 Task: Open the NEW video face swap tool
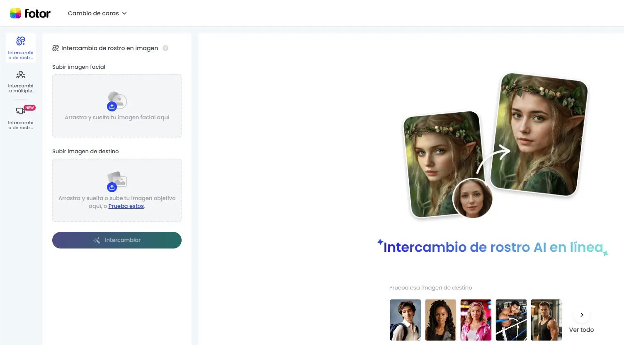pyautogui.click(x=21, y=118)
